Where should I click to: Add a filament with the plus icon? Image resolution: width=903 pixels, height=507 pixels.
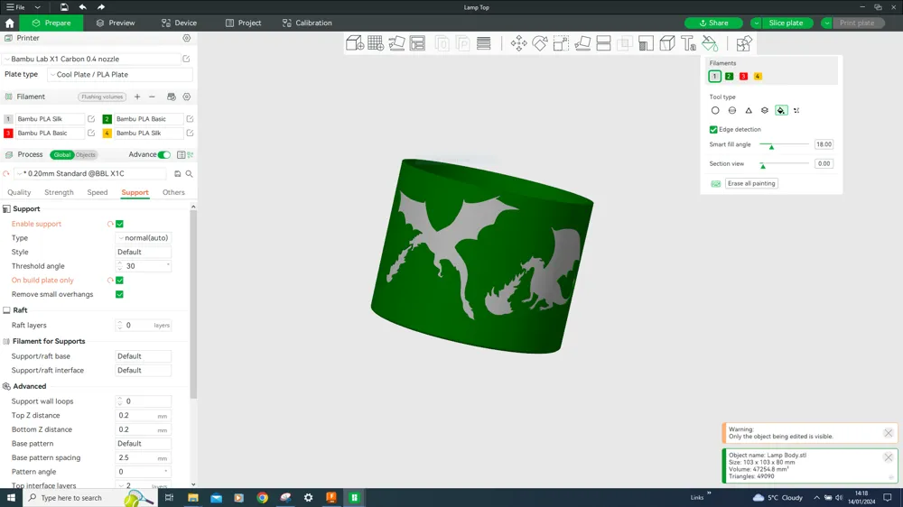[x=137, y=97]
